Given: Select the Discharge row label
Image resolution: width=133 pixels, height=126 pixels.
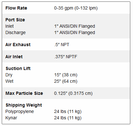Looking at the screenshot, I should pyautogui.click(x=16, y=32).
